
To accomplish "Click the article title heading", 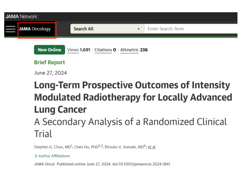I will tap(133, 97).
